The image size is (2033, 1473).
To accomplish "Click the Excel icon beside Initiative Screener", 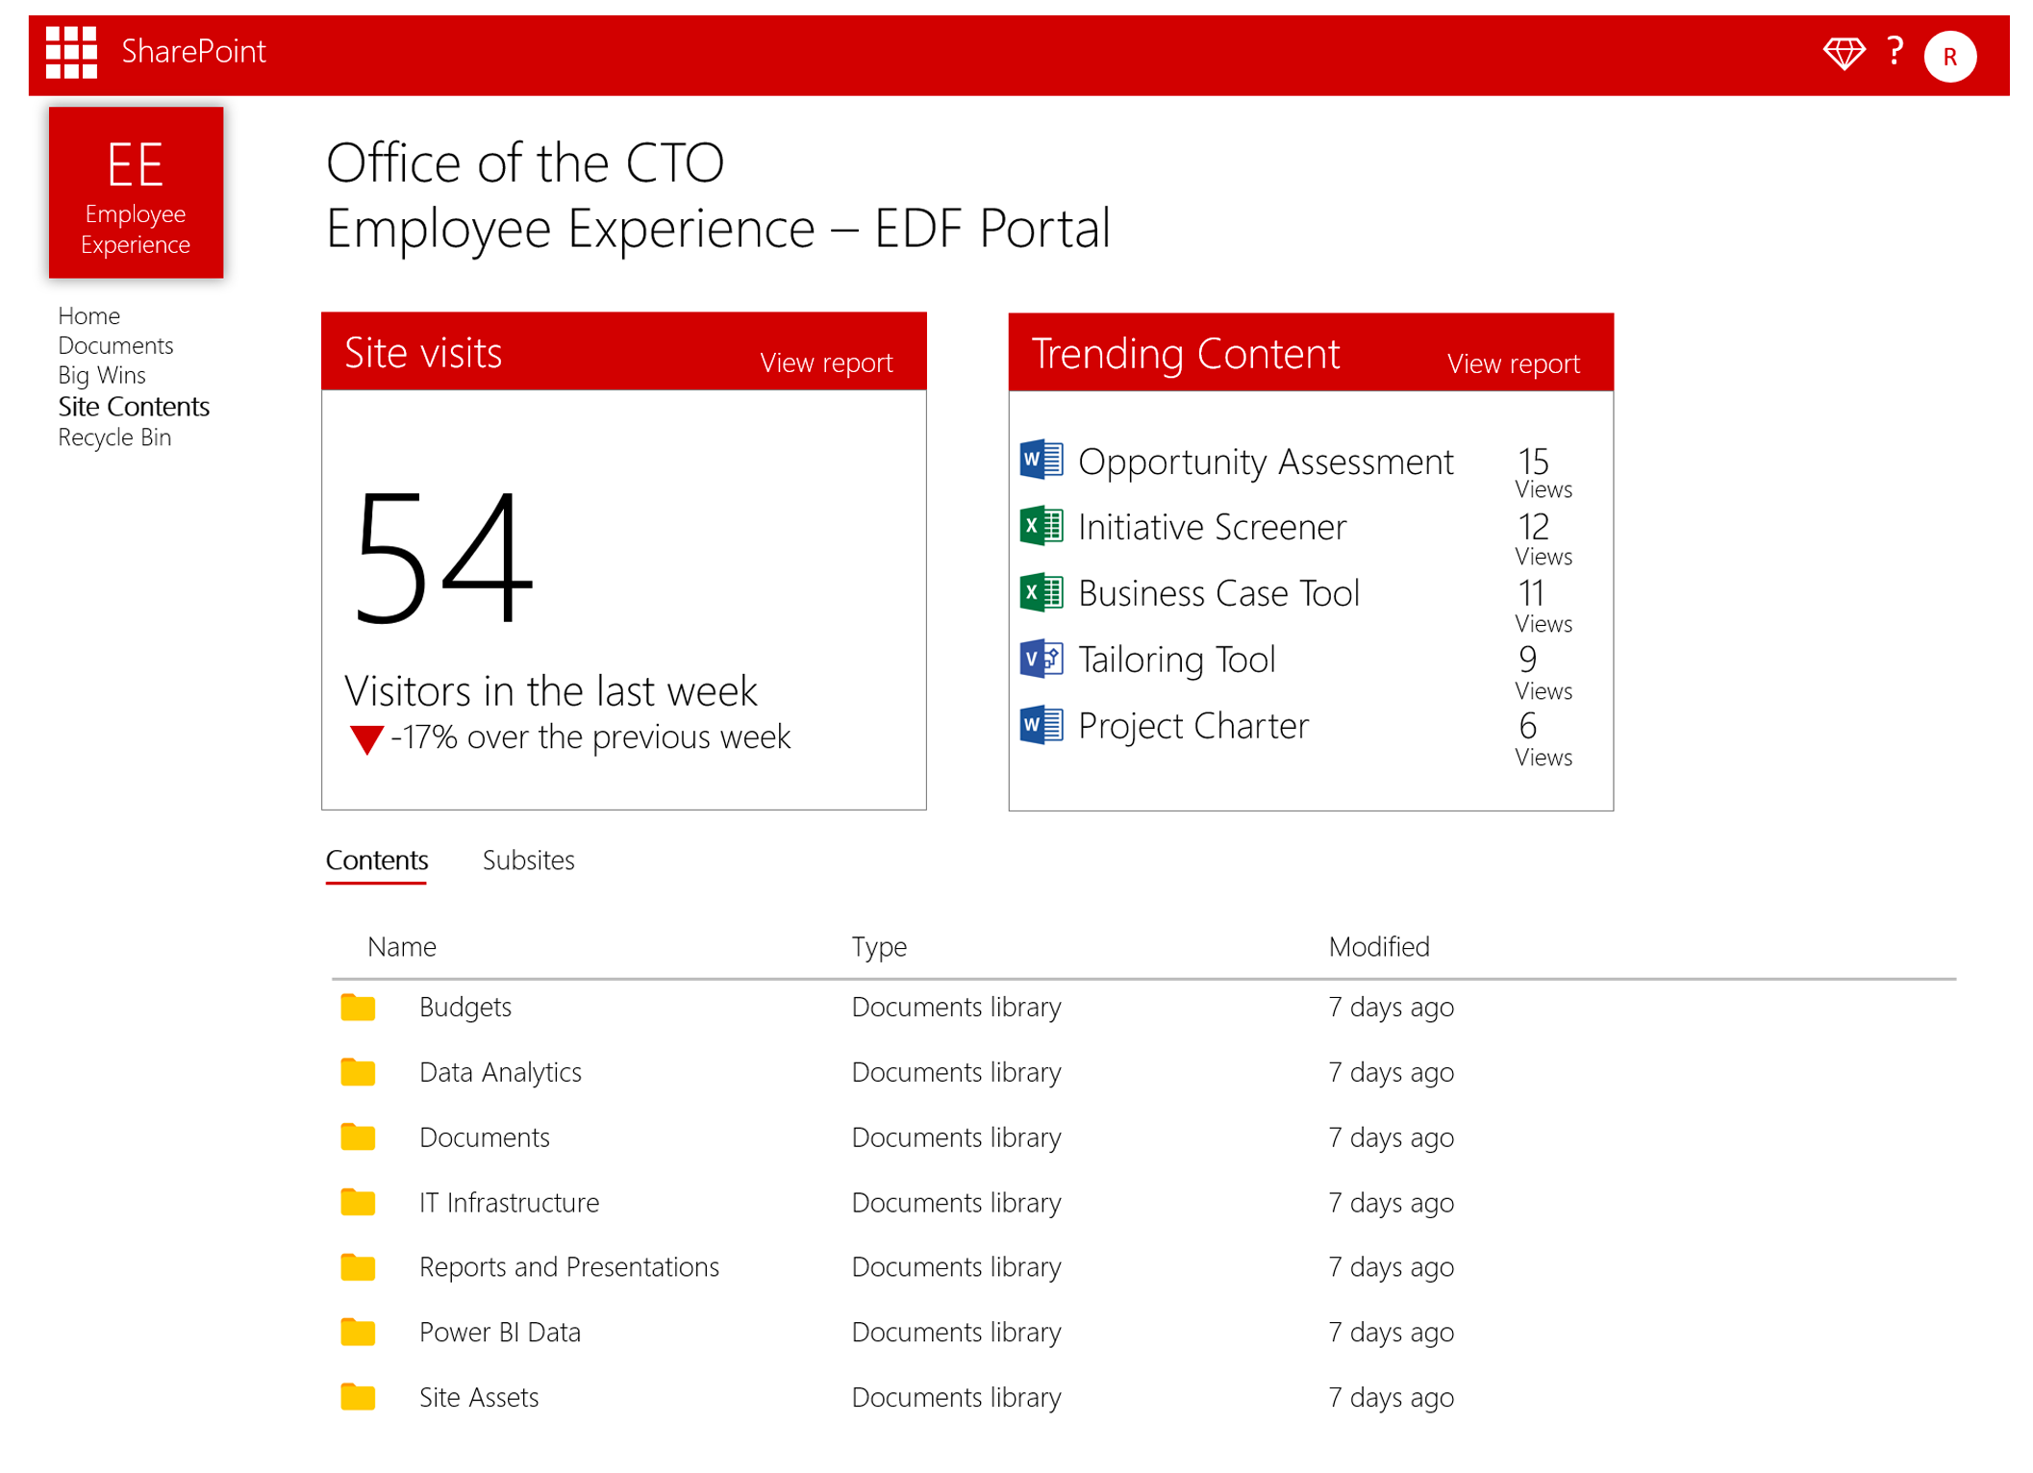I will [x=1041, y=526].
